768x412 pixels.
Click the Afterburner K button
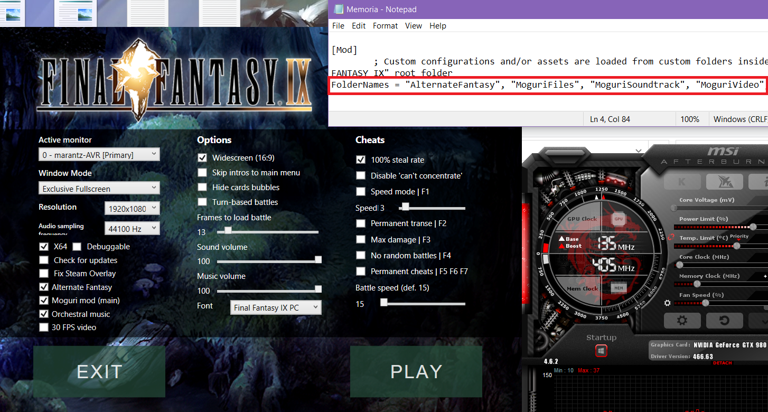pyautogui.click(x=682, y=181)
